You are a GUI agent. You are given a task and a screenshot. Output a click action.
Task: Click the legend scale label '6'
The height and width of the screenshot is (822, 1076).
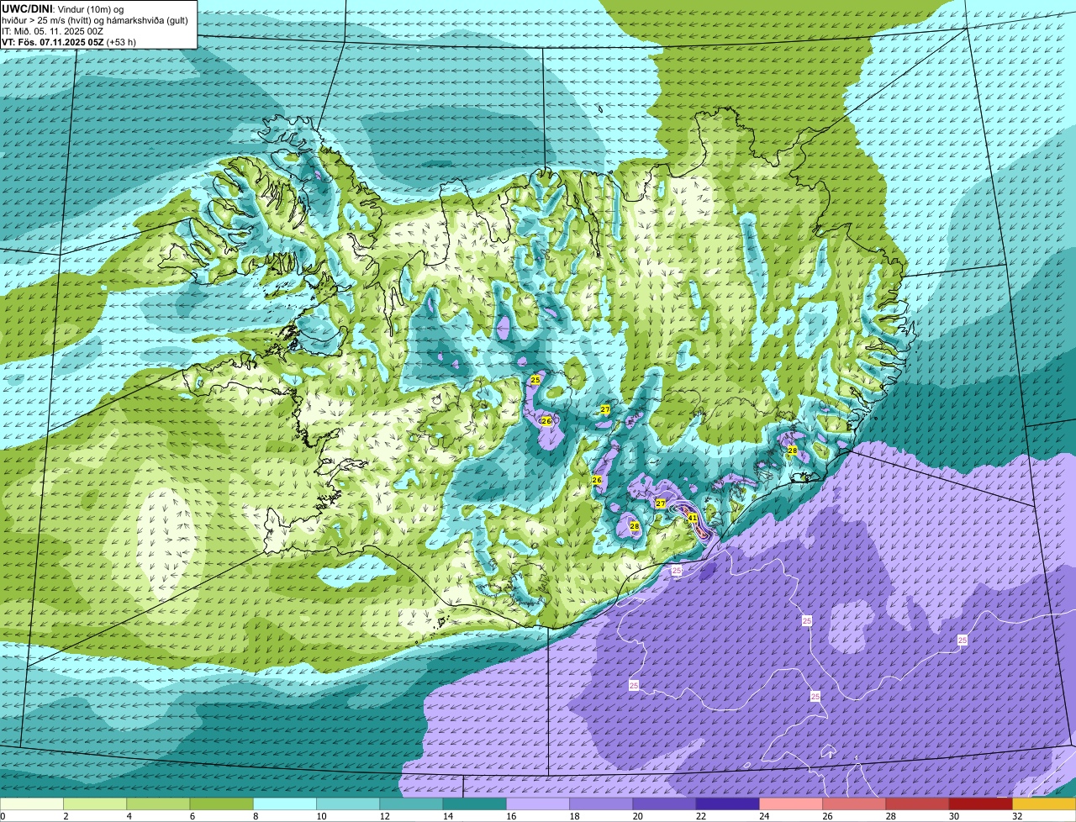(191, 817)
